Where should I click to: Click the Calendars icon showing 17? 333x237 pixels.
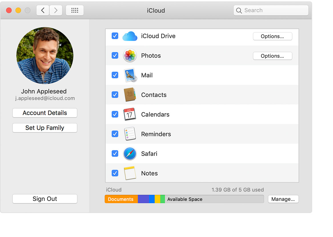pyautogui.click(x=130, y=115)
